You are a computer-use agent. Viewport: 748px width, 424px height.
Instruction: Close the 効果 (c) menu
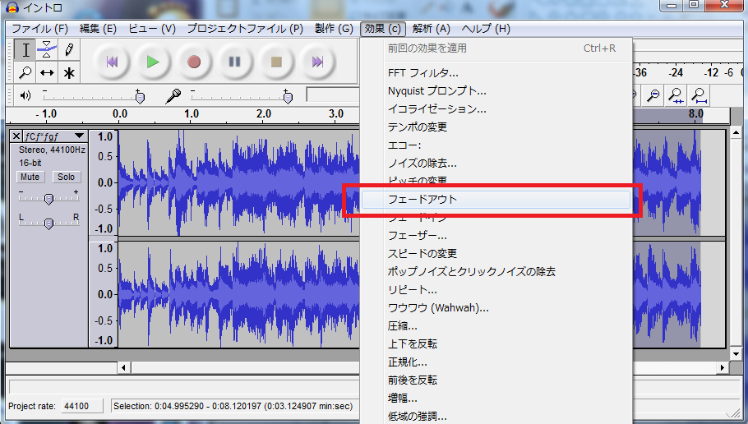(x=382, y=29)
